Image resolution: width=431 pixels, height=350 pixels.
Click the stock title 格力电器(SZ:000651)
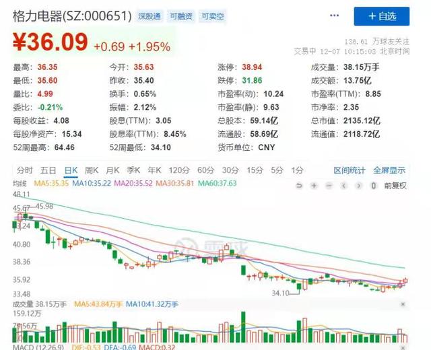72,16
